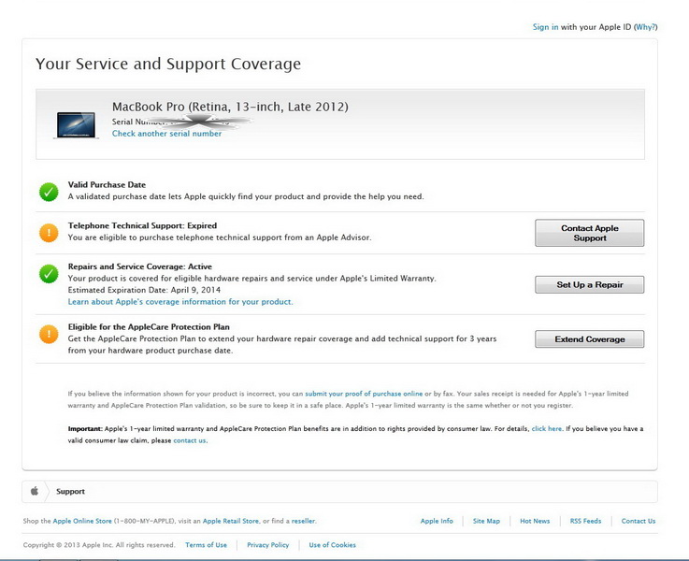View the Privacy Policy link
The image size is (689, 561).
click(x=267, y=545)
